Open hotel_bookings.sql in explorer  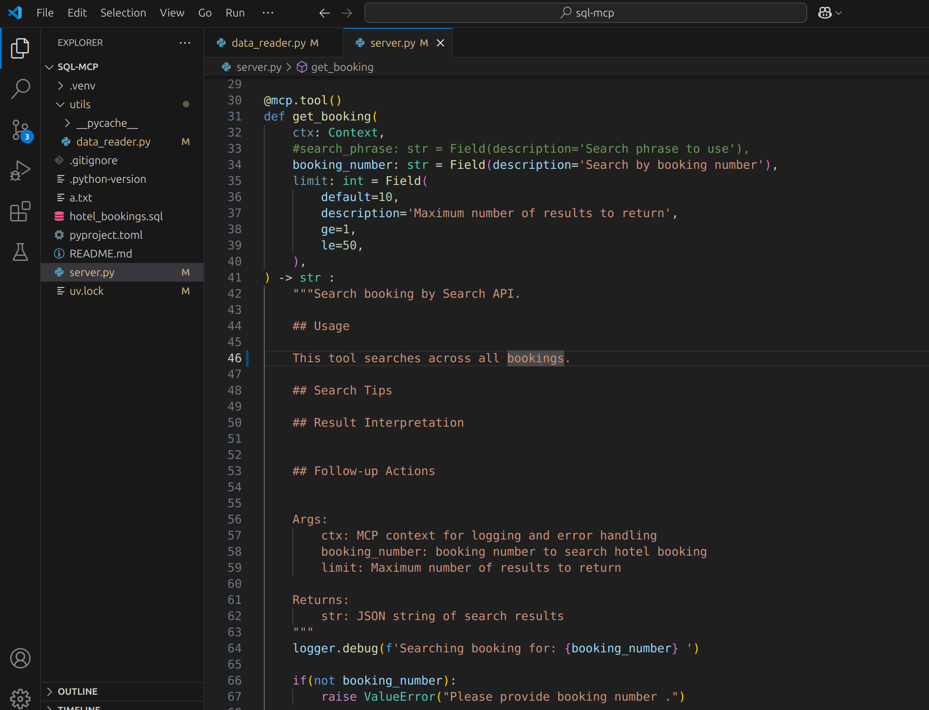point(122,216)
